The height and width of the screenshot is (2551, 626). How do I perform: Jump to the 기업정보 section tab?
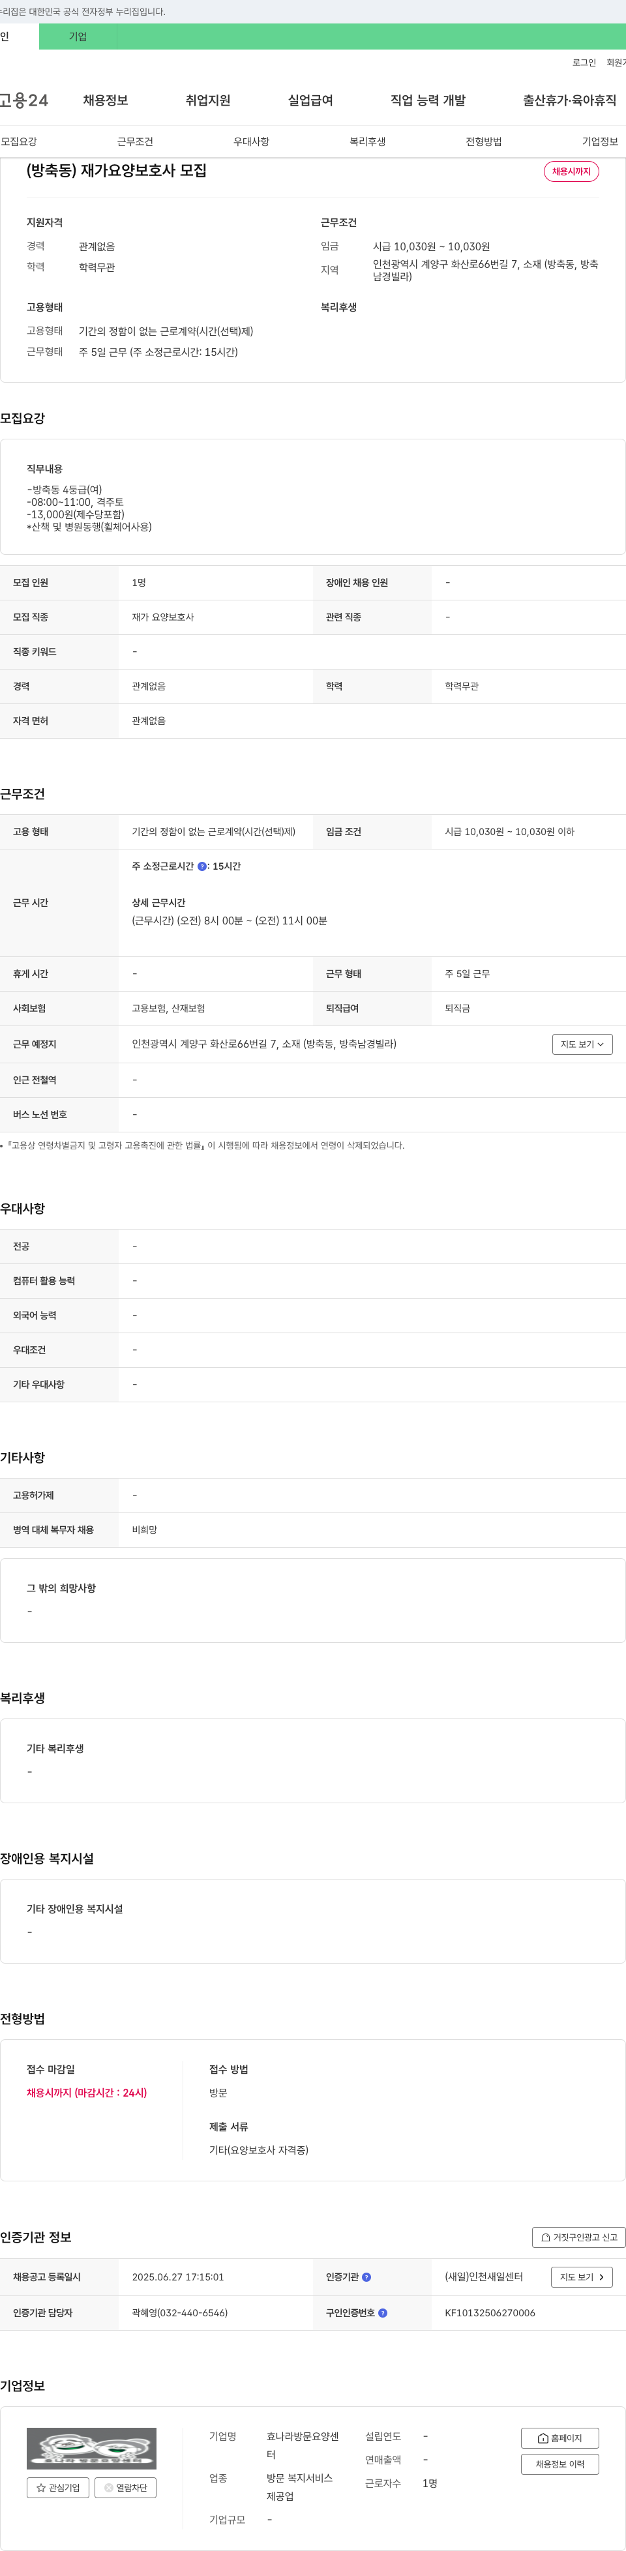point(601,141)
